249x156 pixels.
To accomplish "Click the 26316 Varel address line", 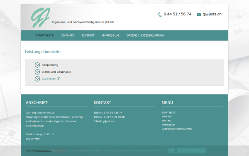I will coord(33,139).
